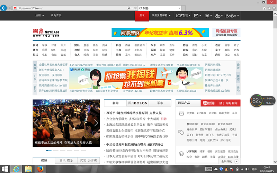Click the hearts icon in top bar

217,16
